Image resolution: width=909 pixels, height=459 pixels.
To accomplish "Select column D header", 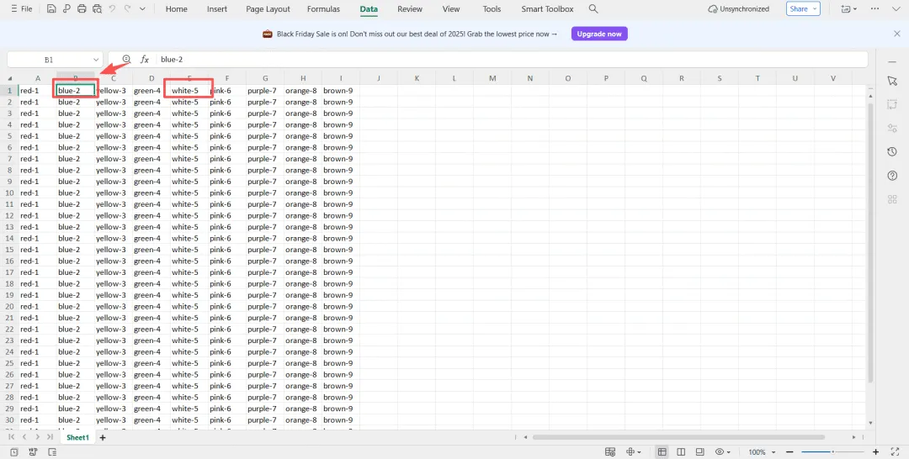I will pyautogui.click(x=151, y=78).
